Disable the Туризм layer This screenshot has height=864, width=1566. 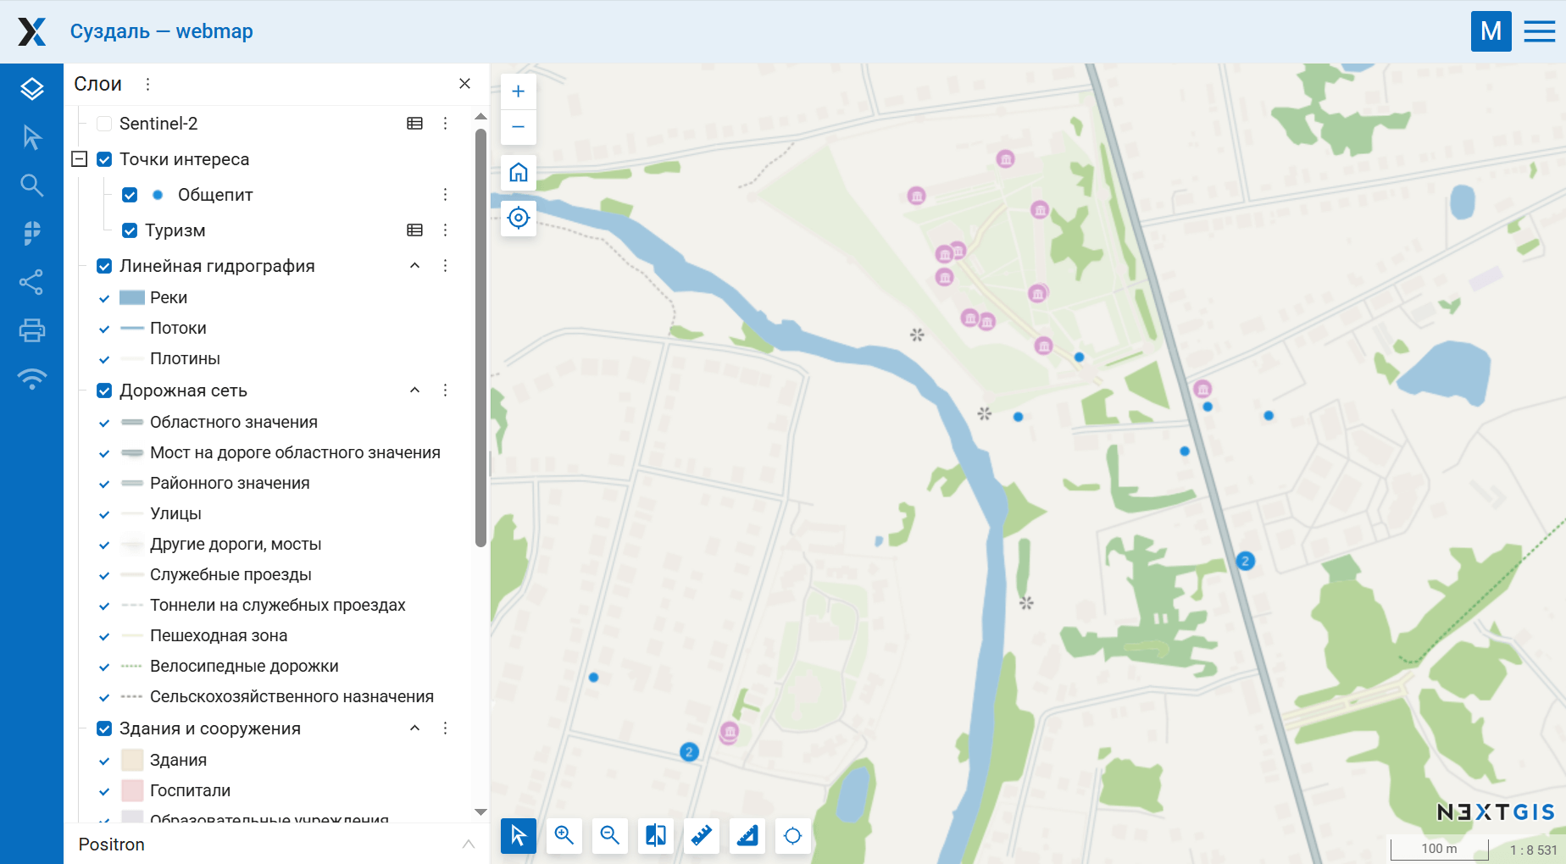pos(130,230)
